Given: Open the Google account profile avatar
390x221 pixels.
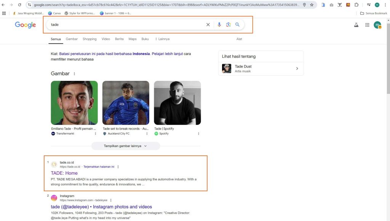Looking at the screenshot, I should 377,25.
